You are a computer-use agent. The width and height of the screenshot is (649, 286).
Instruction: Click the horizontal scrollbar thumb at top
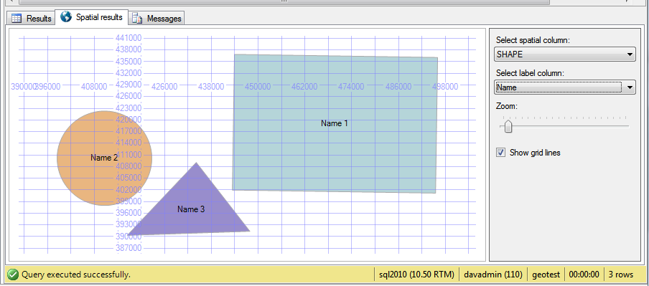point(284,1)
